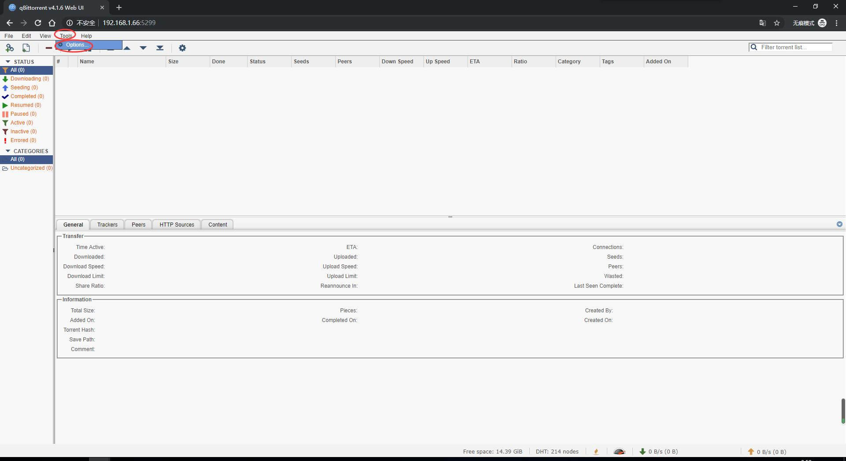Click the Add Torrent Link icon
This screenshot has width=846, height=461.
(x=9, y=48)
